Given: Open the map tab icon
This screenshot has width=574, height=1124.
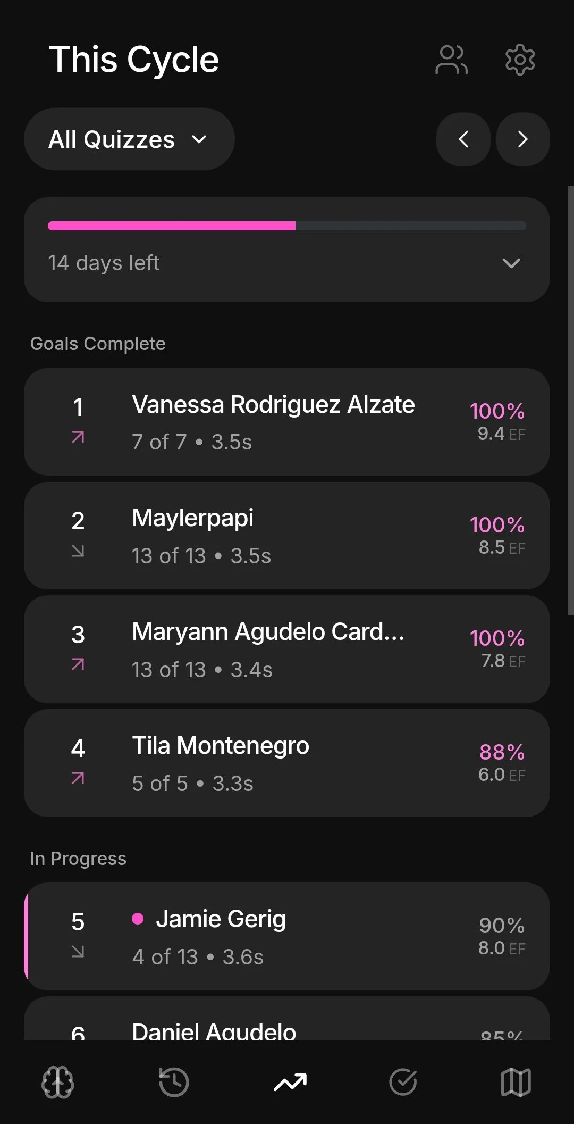Looking at the screenshot, I should 516,1083.
